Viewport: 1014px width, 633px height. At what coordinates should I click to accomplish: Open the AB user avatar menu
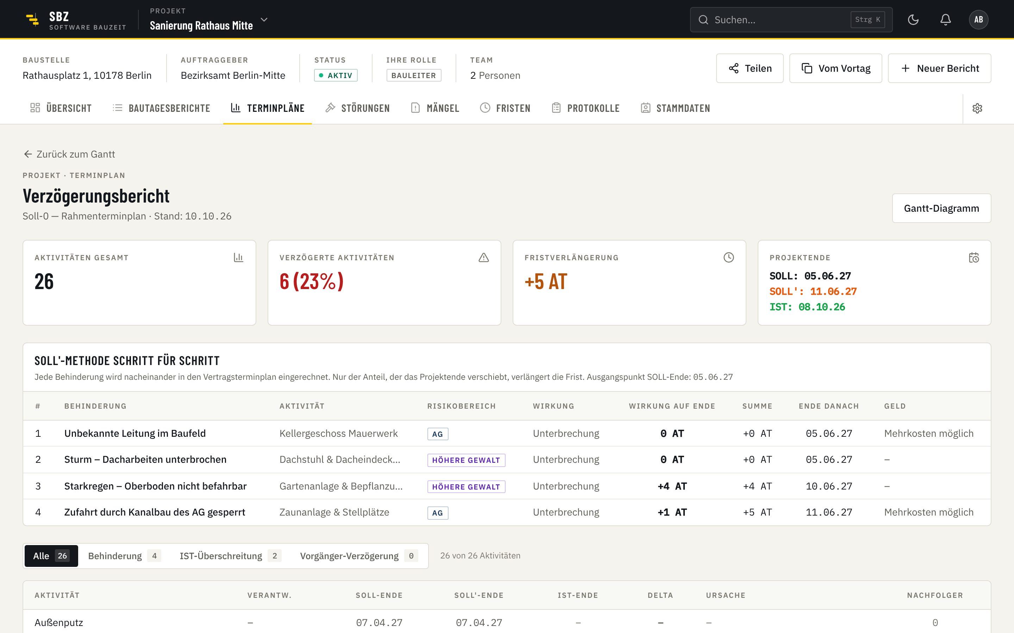click(978, 20)
